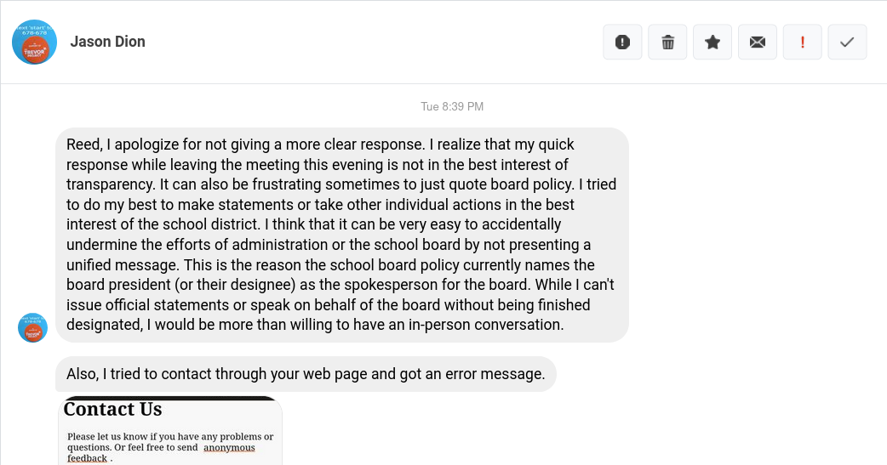Click the 'Contact Us' heading in attachment
Viewport: 887px width, 465px height.
click(x=112, y=410)
